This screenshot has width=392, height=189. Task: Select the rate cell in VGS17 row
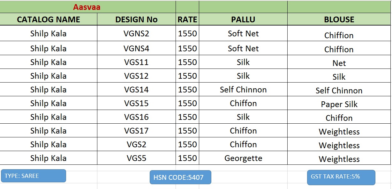187,131
